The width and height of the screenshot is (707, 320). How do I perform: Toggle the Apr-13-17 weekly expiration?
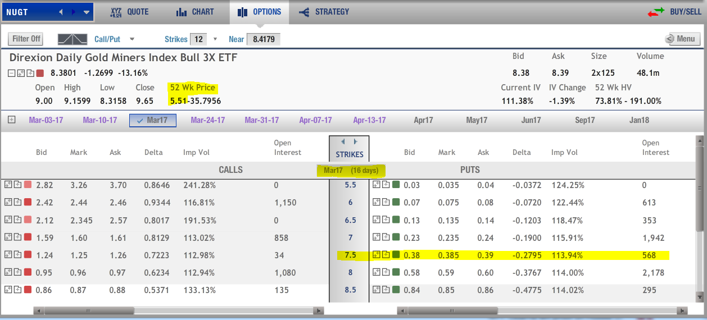tap(369, 120)
